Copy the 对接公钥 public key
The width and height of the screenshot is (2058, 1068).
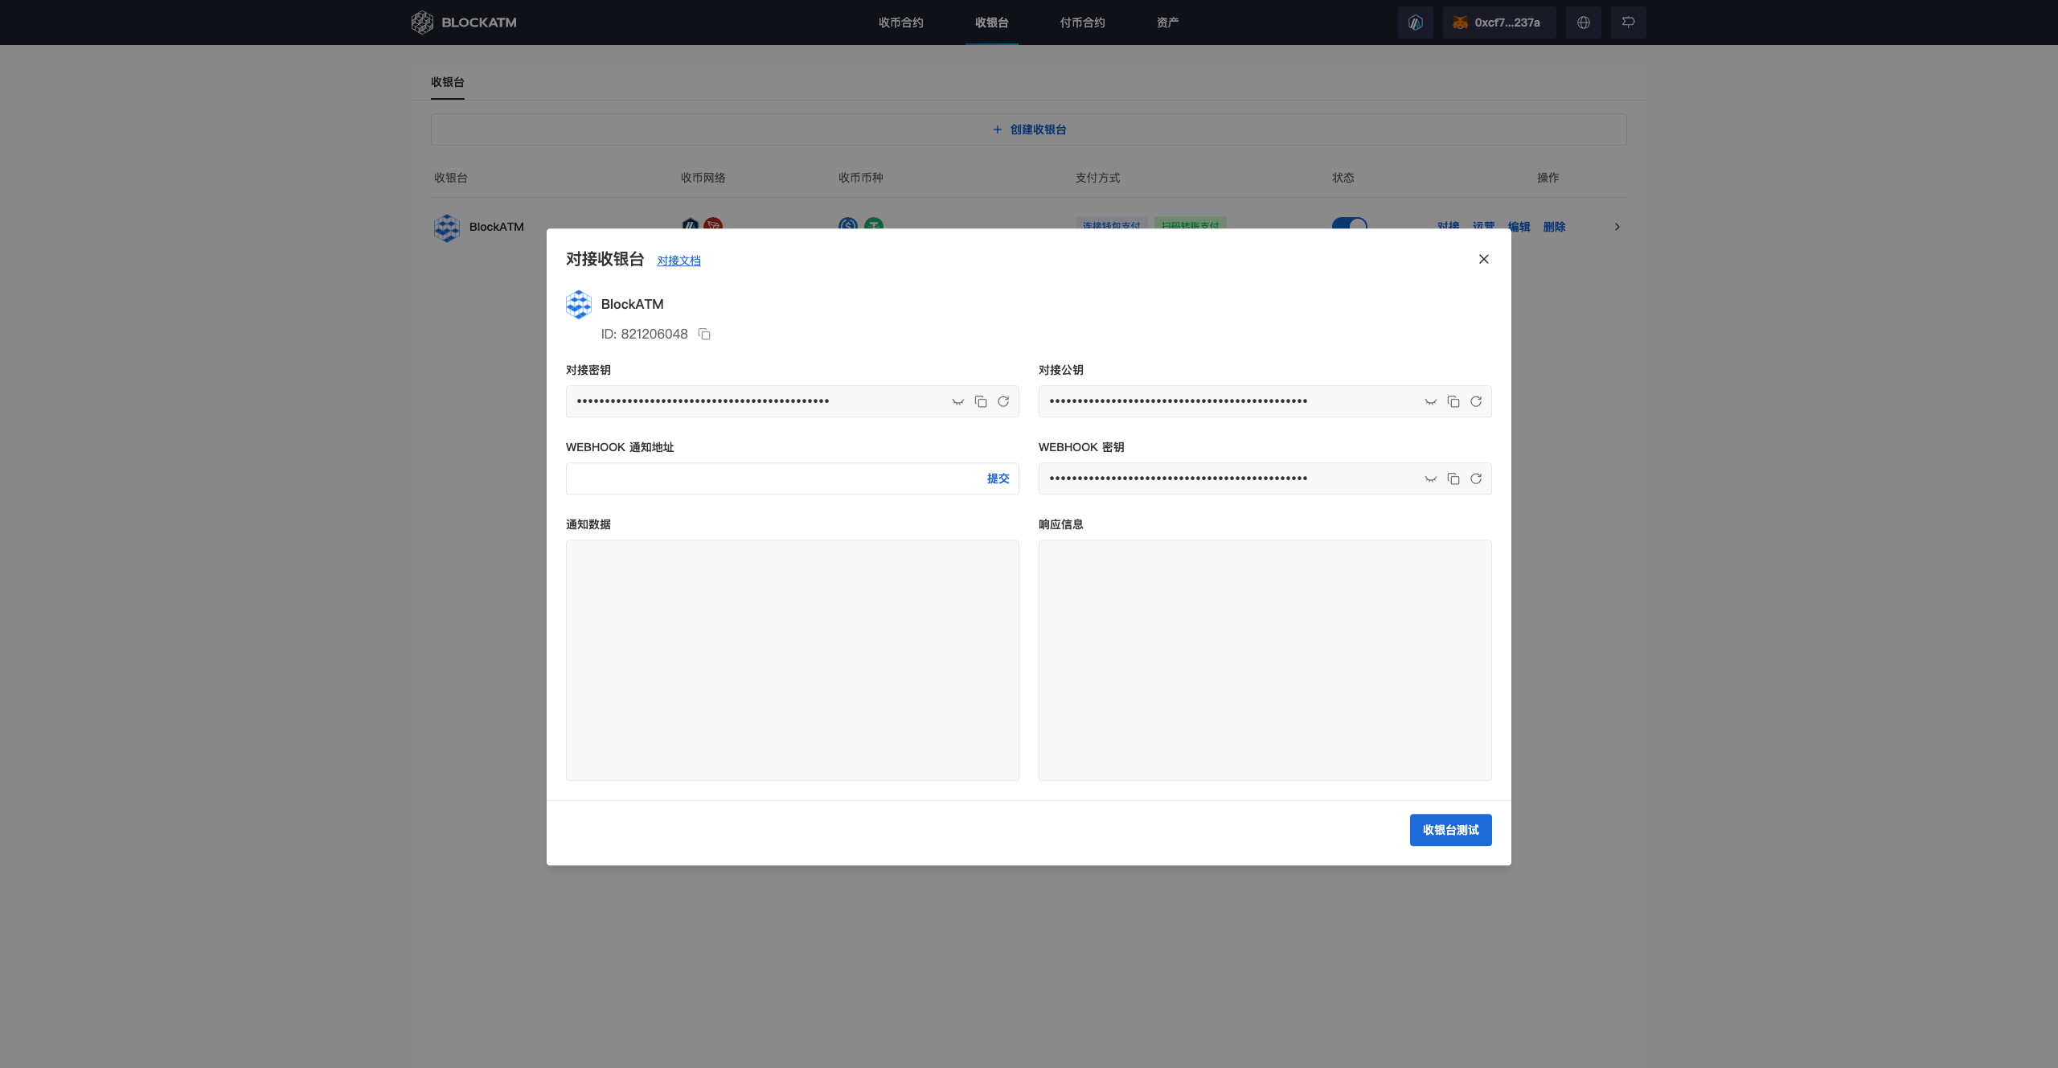coord(1453,401)
